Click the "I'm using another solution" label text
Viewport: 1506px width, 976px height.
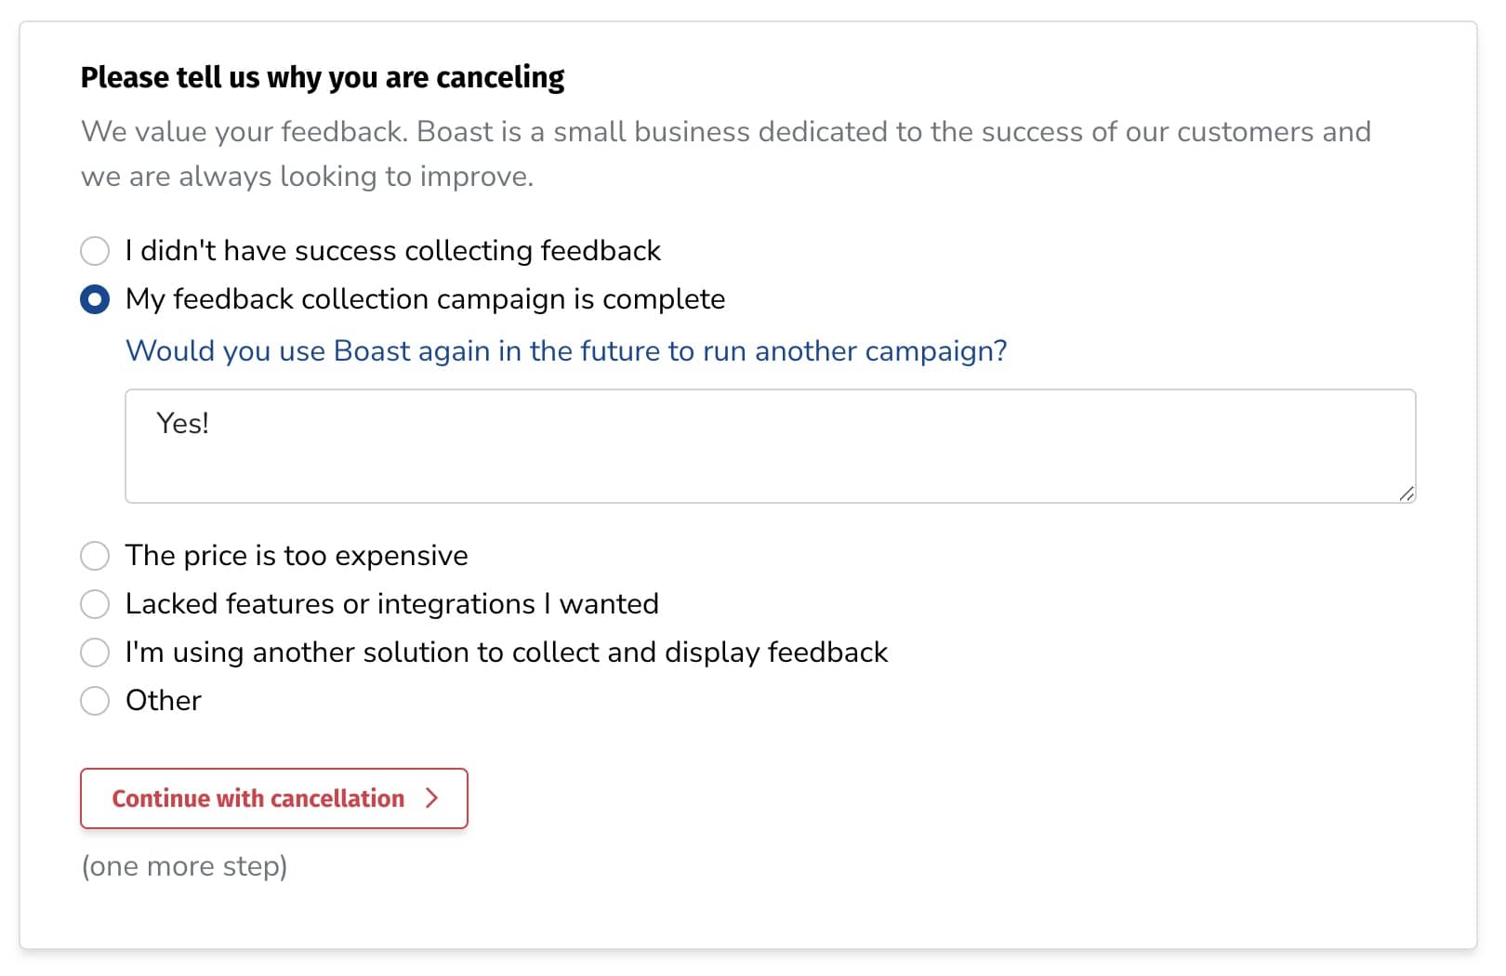[507, 653]
